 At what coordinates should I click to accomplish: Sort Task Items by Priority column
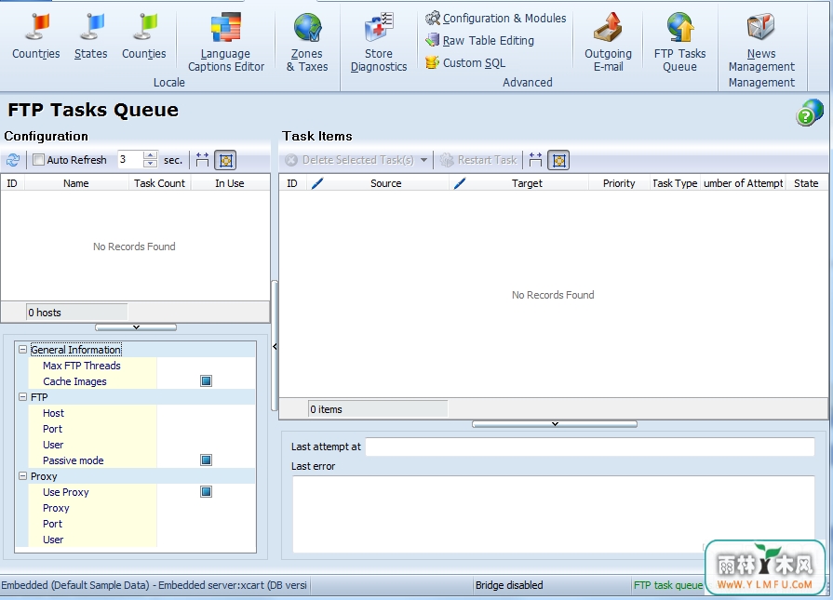[x=619, y=183]
